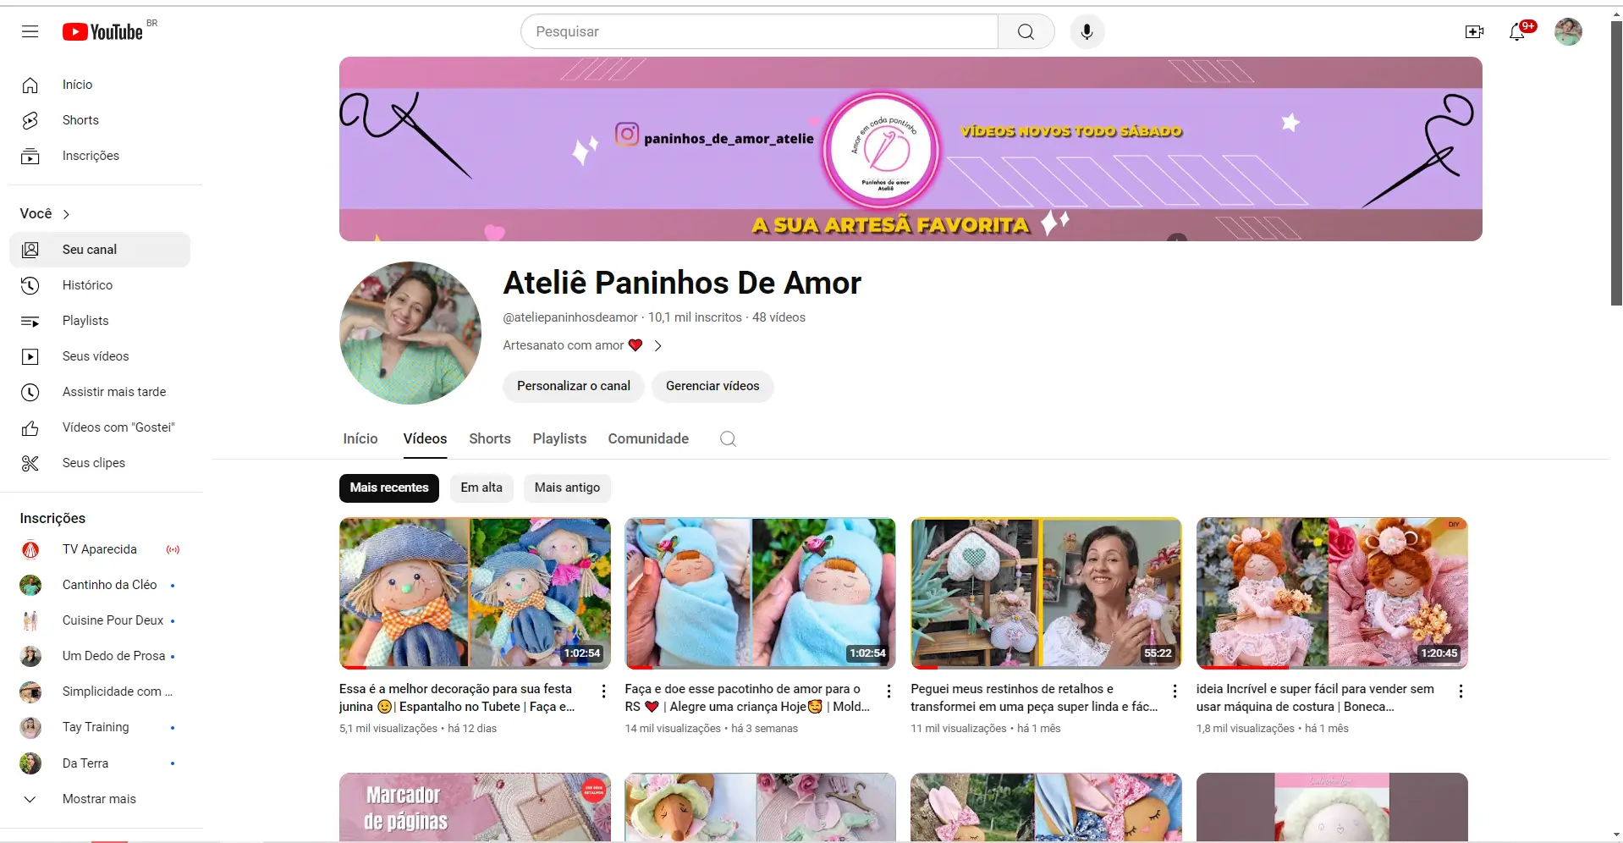
Task: Switch to the channel Início tab
Action: pyautogui.click(x=360, y=438)
